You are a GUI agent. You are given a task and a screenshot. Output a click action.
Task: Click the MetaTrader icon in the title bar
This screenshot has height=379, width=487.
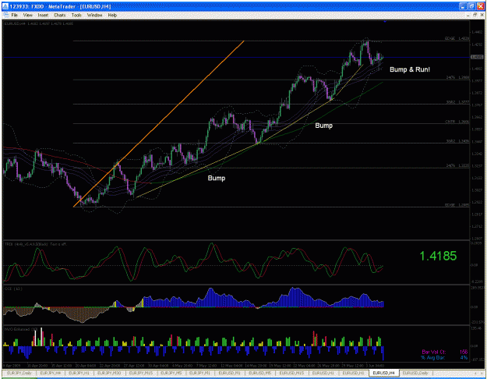click(x=5, y=6)
